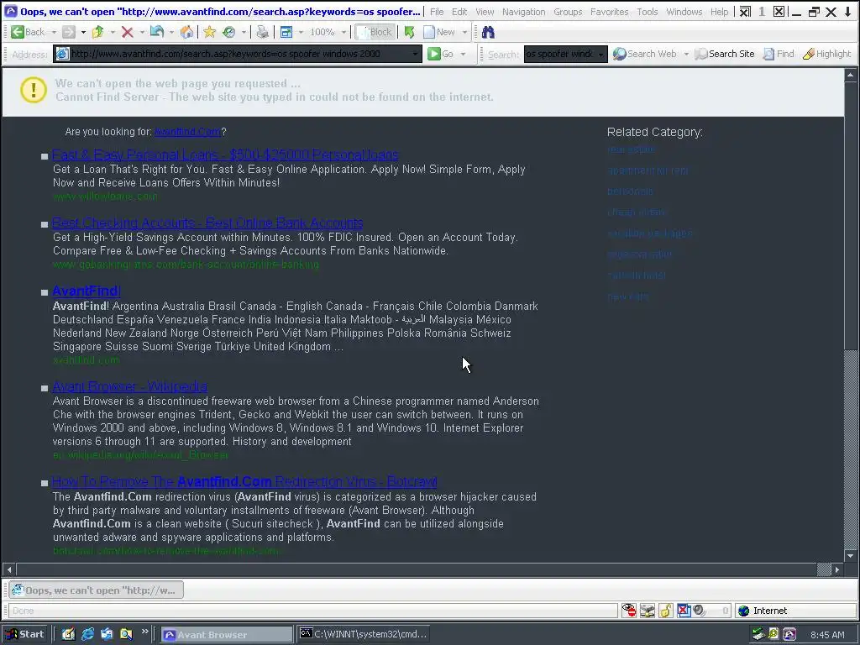Click the New tab button
The height and width of the screenshot is (645, 860).
pos(438,33)
